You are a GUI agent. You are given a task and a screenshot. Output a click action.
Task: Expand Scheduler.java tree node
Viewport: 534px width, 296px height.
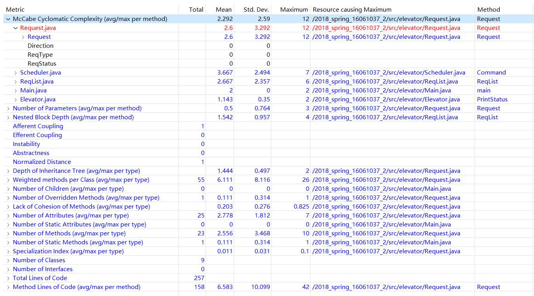coord(16,73)
